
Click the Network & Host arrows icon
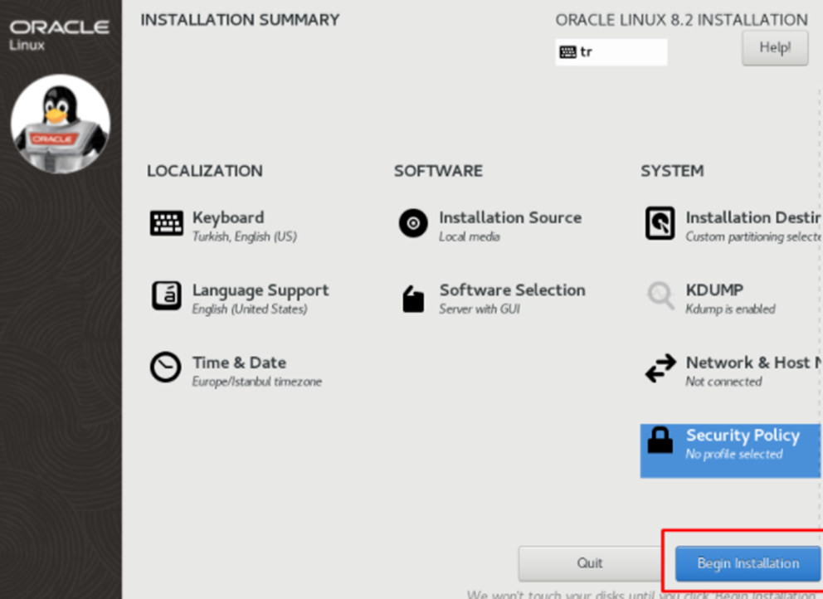(x=660, y=368)
